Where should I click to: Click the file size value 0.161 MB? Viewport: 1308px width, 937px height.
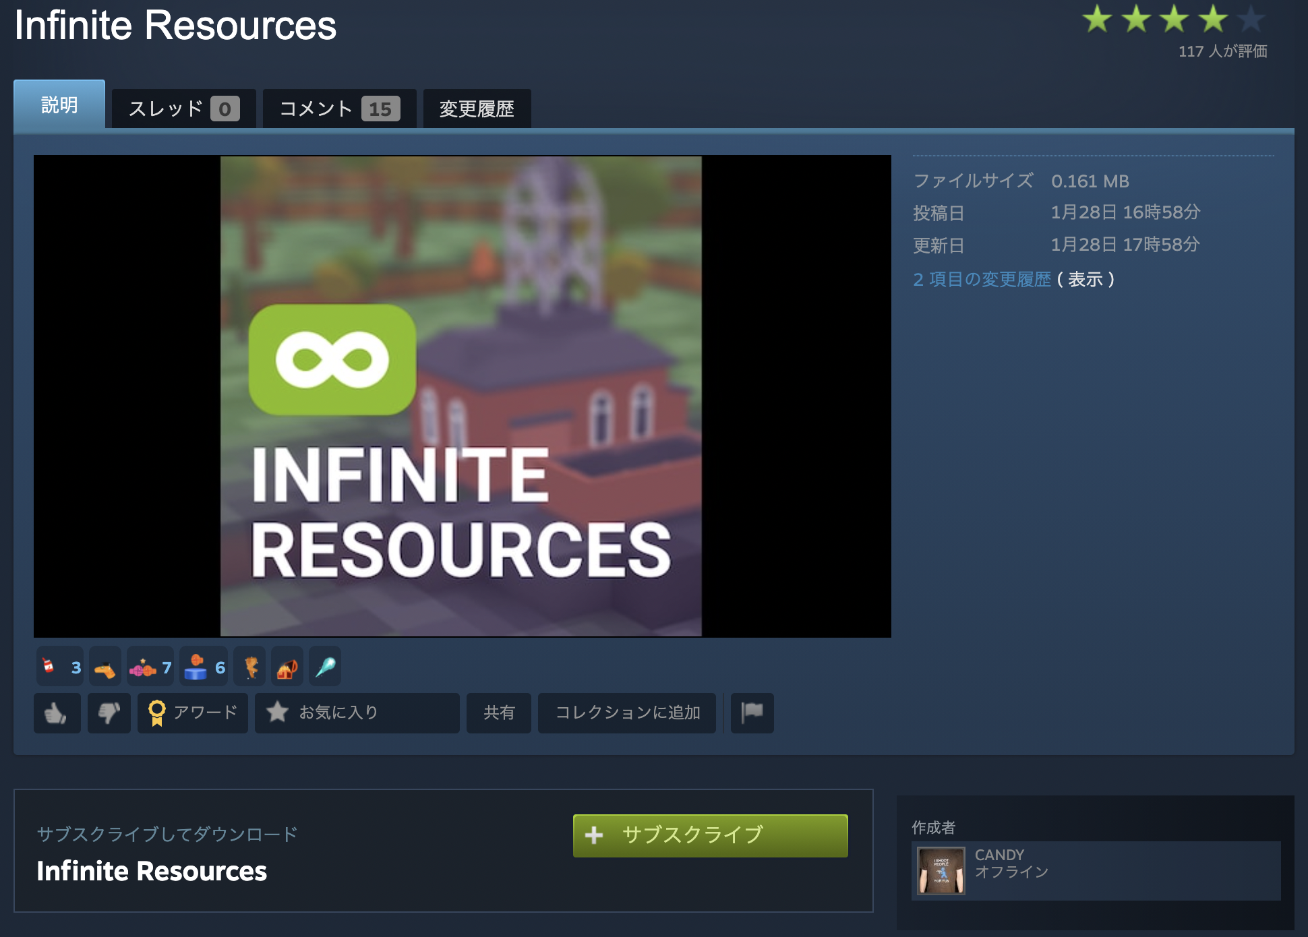point(1090,181)
